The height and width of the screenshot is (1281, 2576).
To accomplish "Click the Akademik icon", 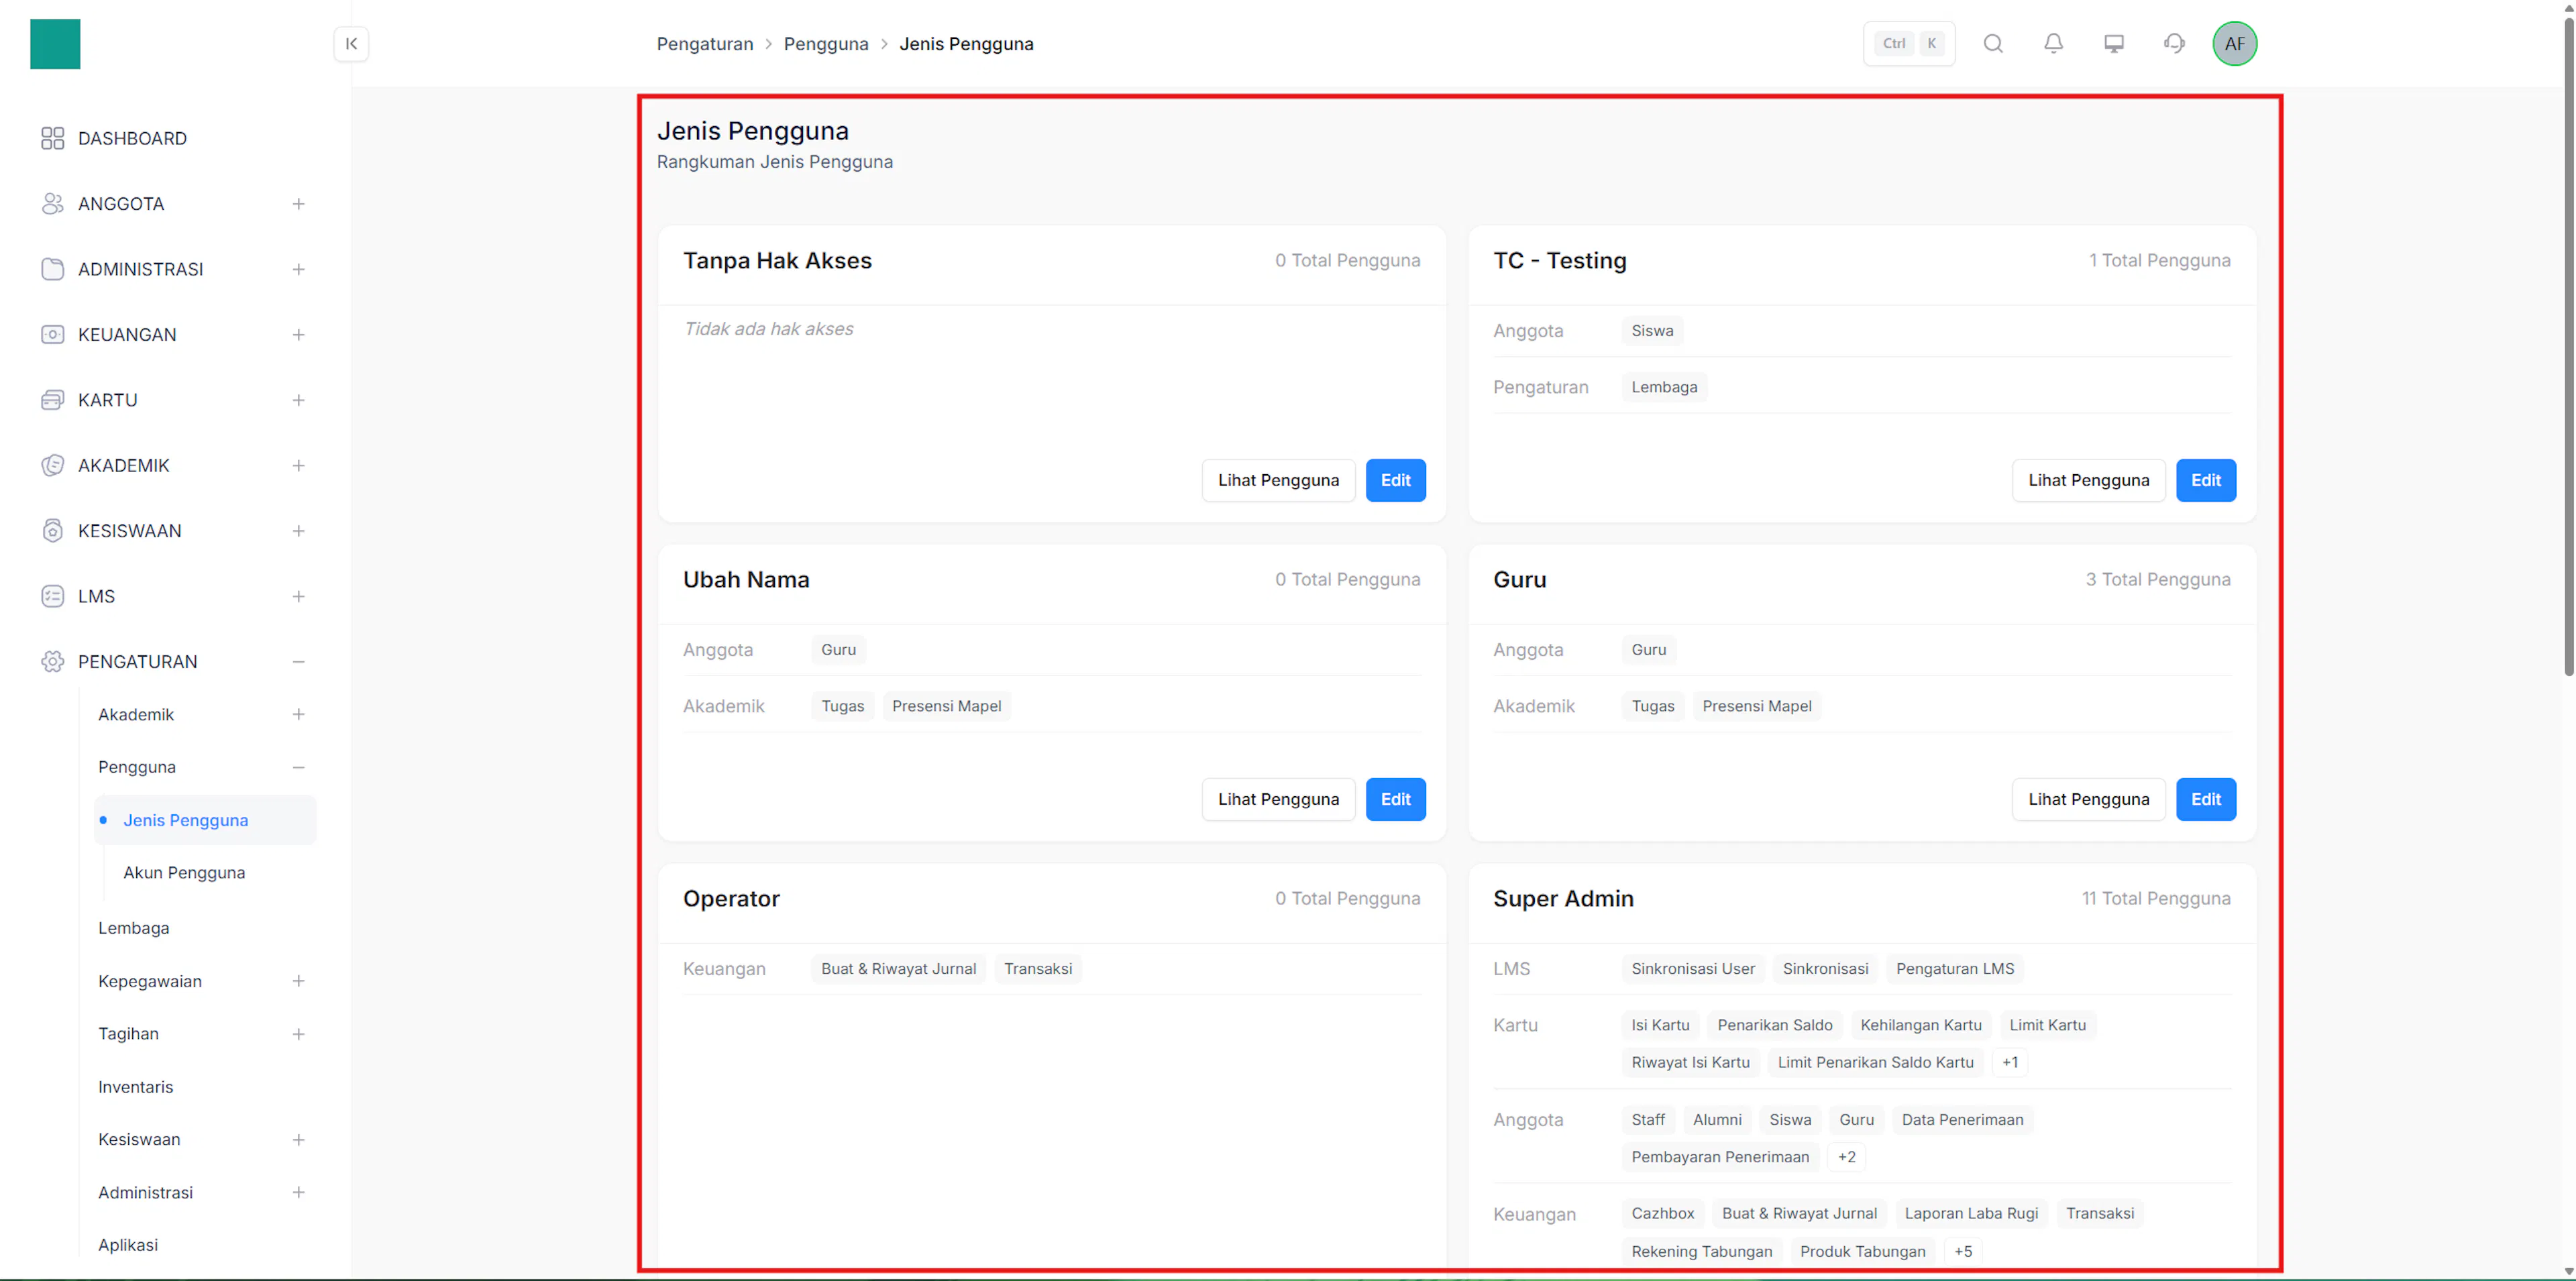I will click(53, 466).
